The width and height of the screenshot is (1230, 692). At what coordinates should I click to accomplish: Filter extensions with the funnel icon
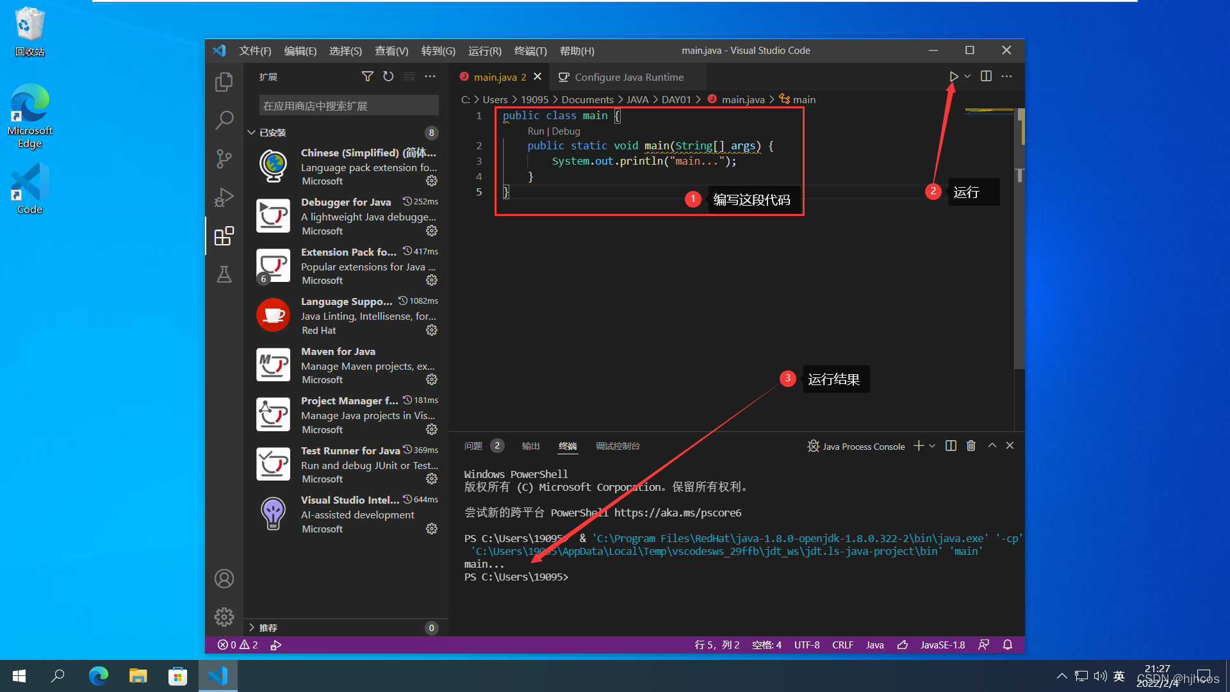367,76
